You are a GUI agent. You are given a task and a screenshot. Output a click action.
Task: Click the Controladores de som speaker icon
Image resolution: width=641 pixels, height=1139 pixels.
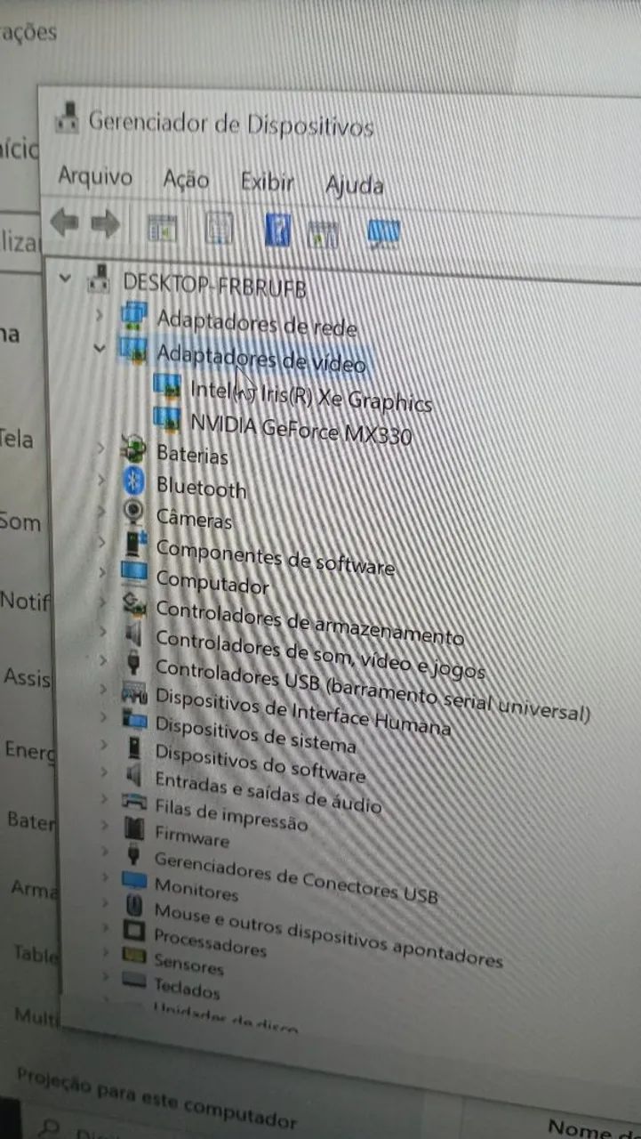[133, 634]
